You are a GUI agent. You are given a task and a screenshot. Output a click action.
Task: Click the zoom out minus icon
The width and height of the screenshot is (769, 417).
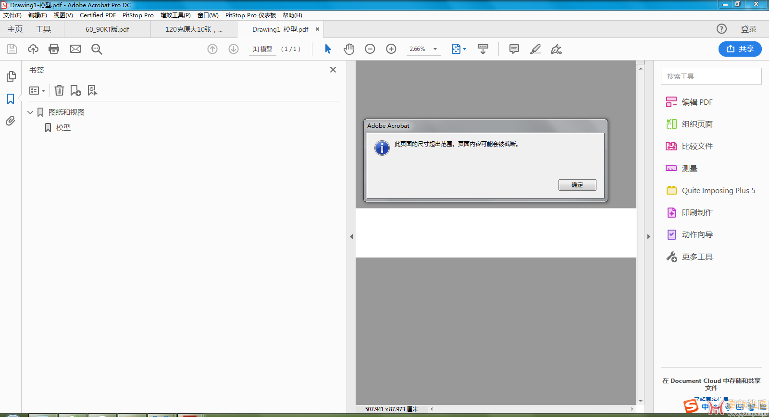pyautogui.click(x=370, y=49)
